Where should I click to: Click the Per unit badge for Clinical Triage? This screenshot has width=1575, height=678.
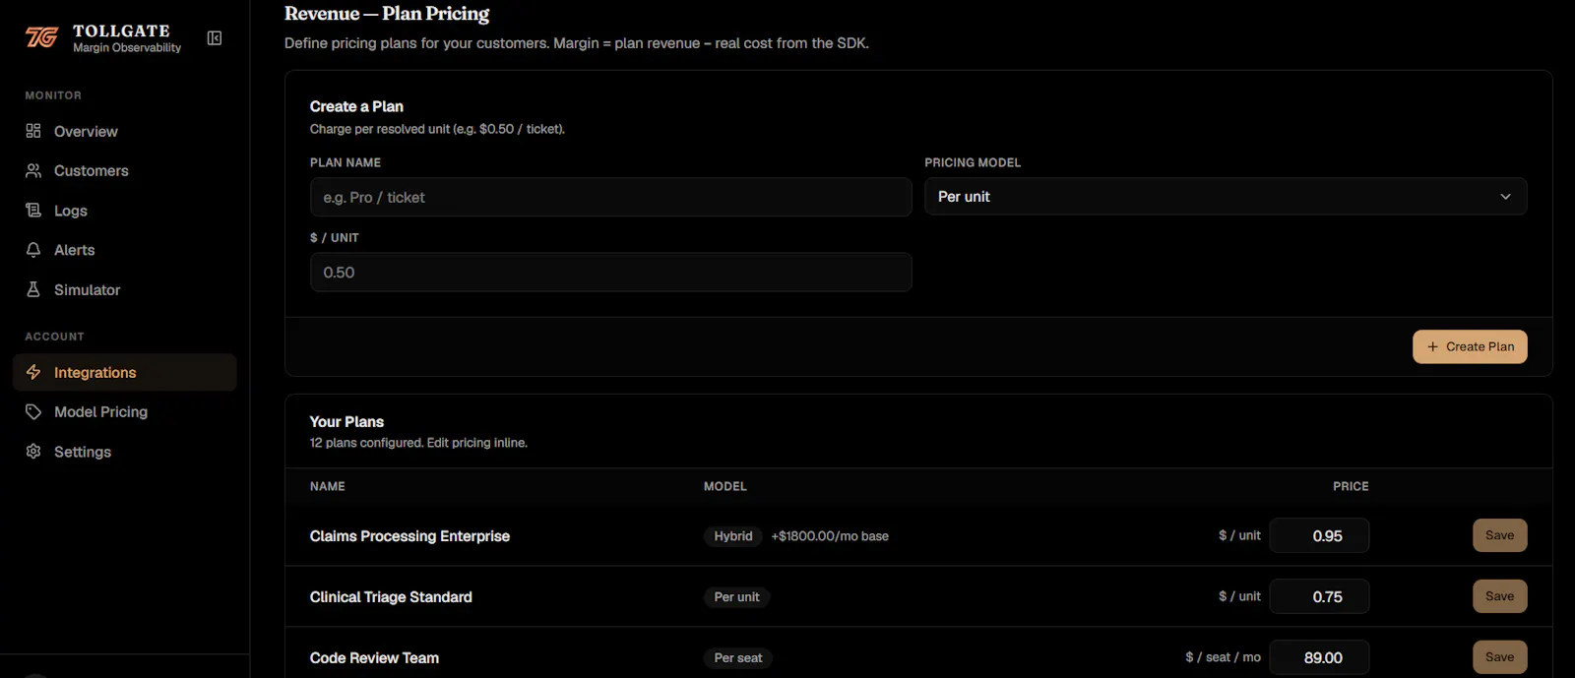pos(736,597)
